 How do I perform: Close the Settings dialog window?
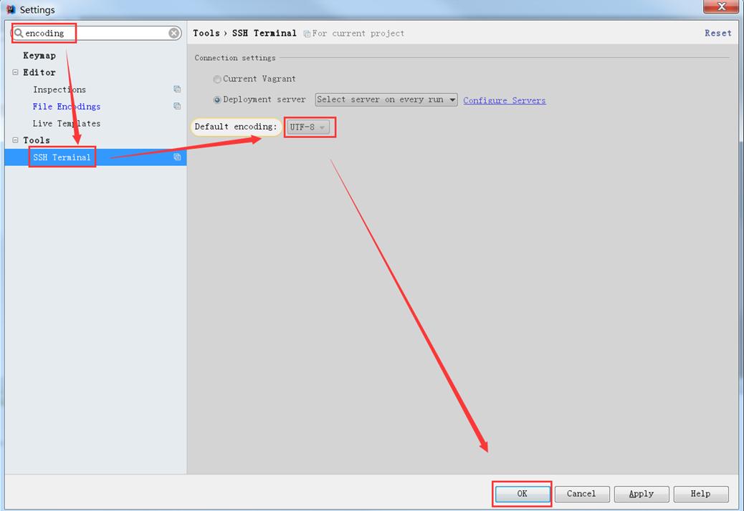[x=721, y=6]
